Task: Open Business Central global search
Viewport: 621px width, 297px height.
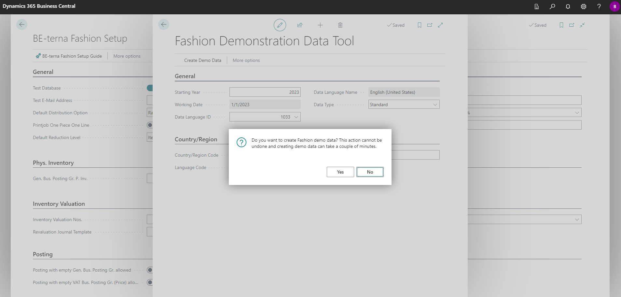Action: 552,7
